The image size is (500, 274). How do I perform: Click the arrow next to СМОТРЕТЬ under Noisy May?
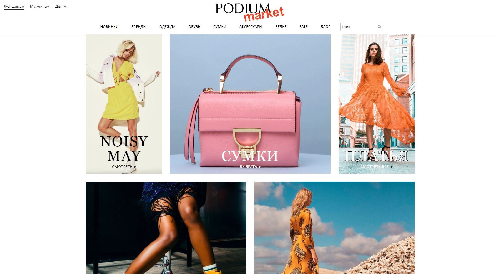[135, 167]
